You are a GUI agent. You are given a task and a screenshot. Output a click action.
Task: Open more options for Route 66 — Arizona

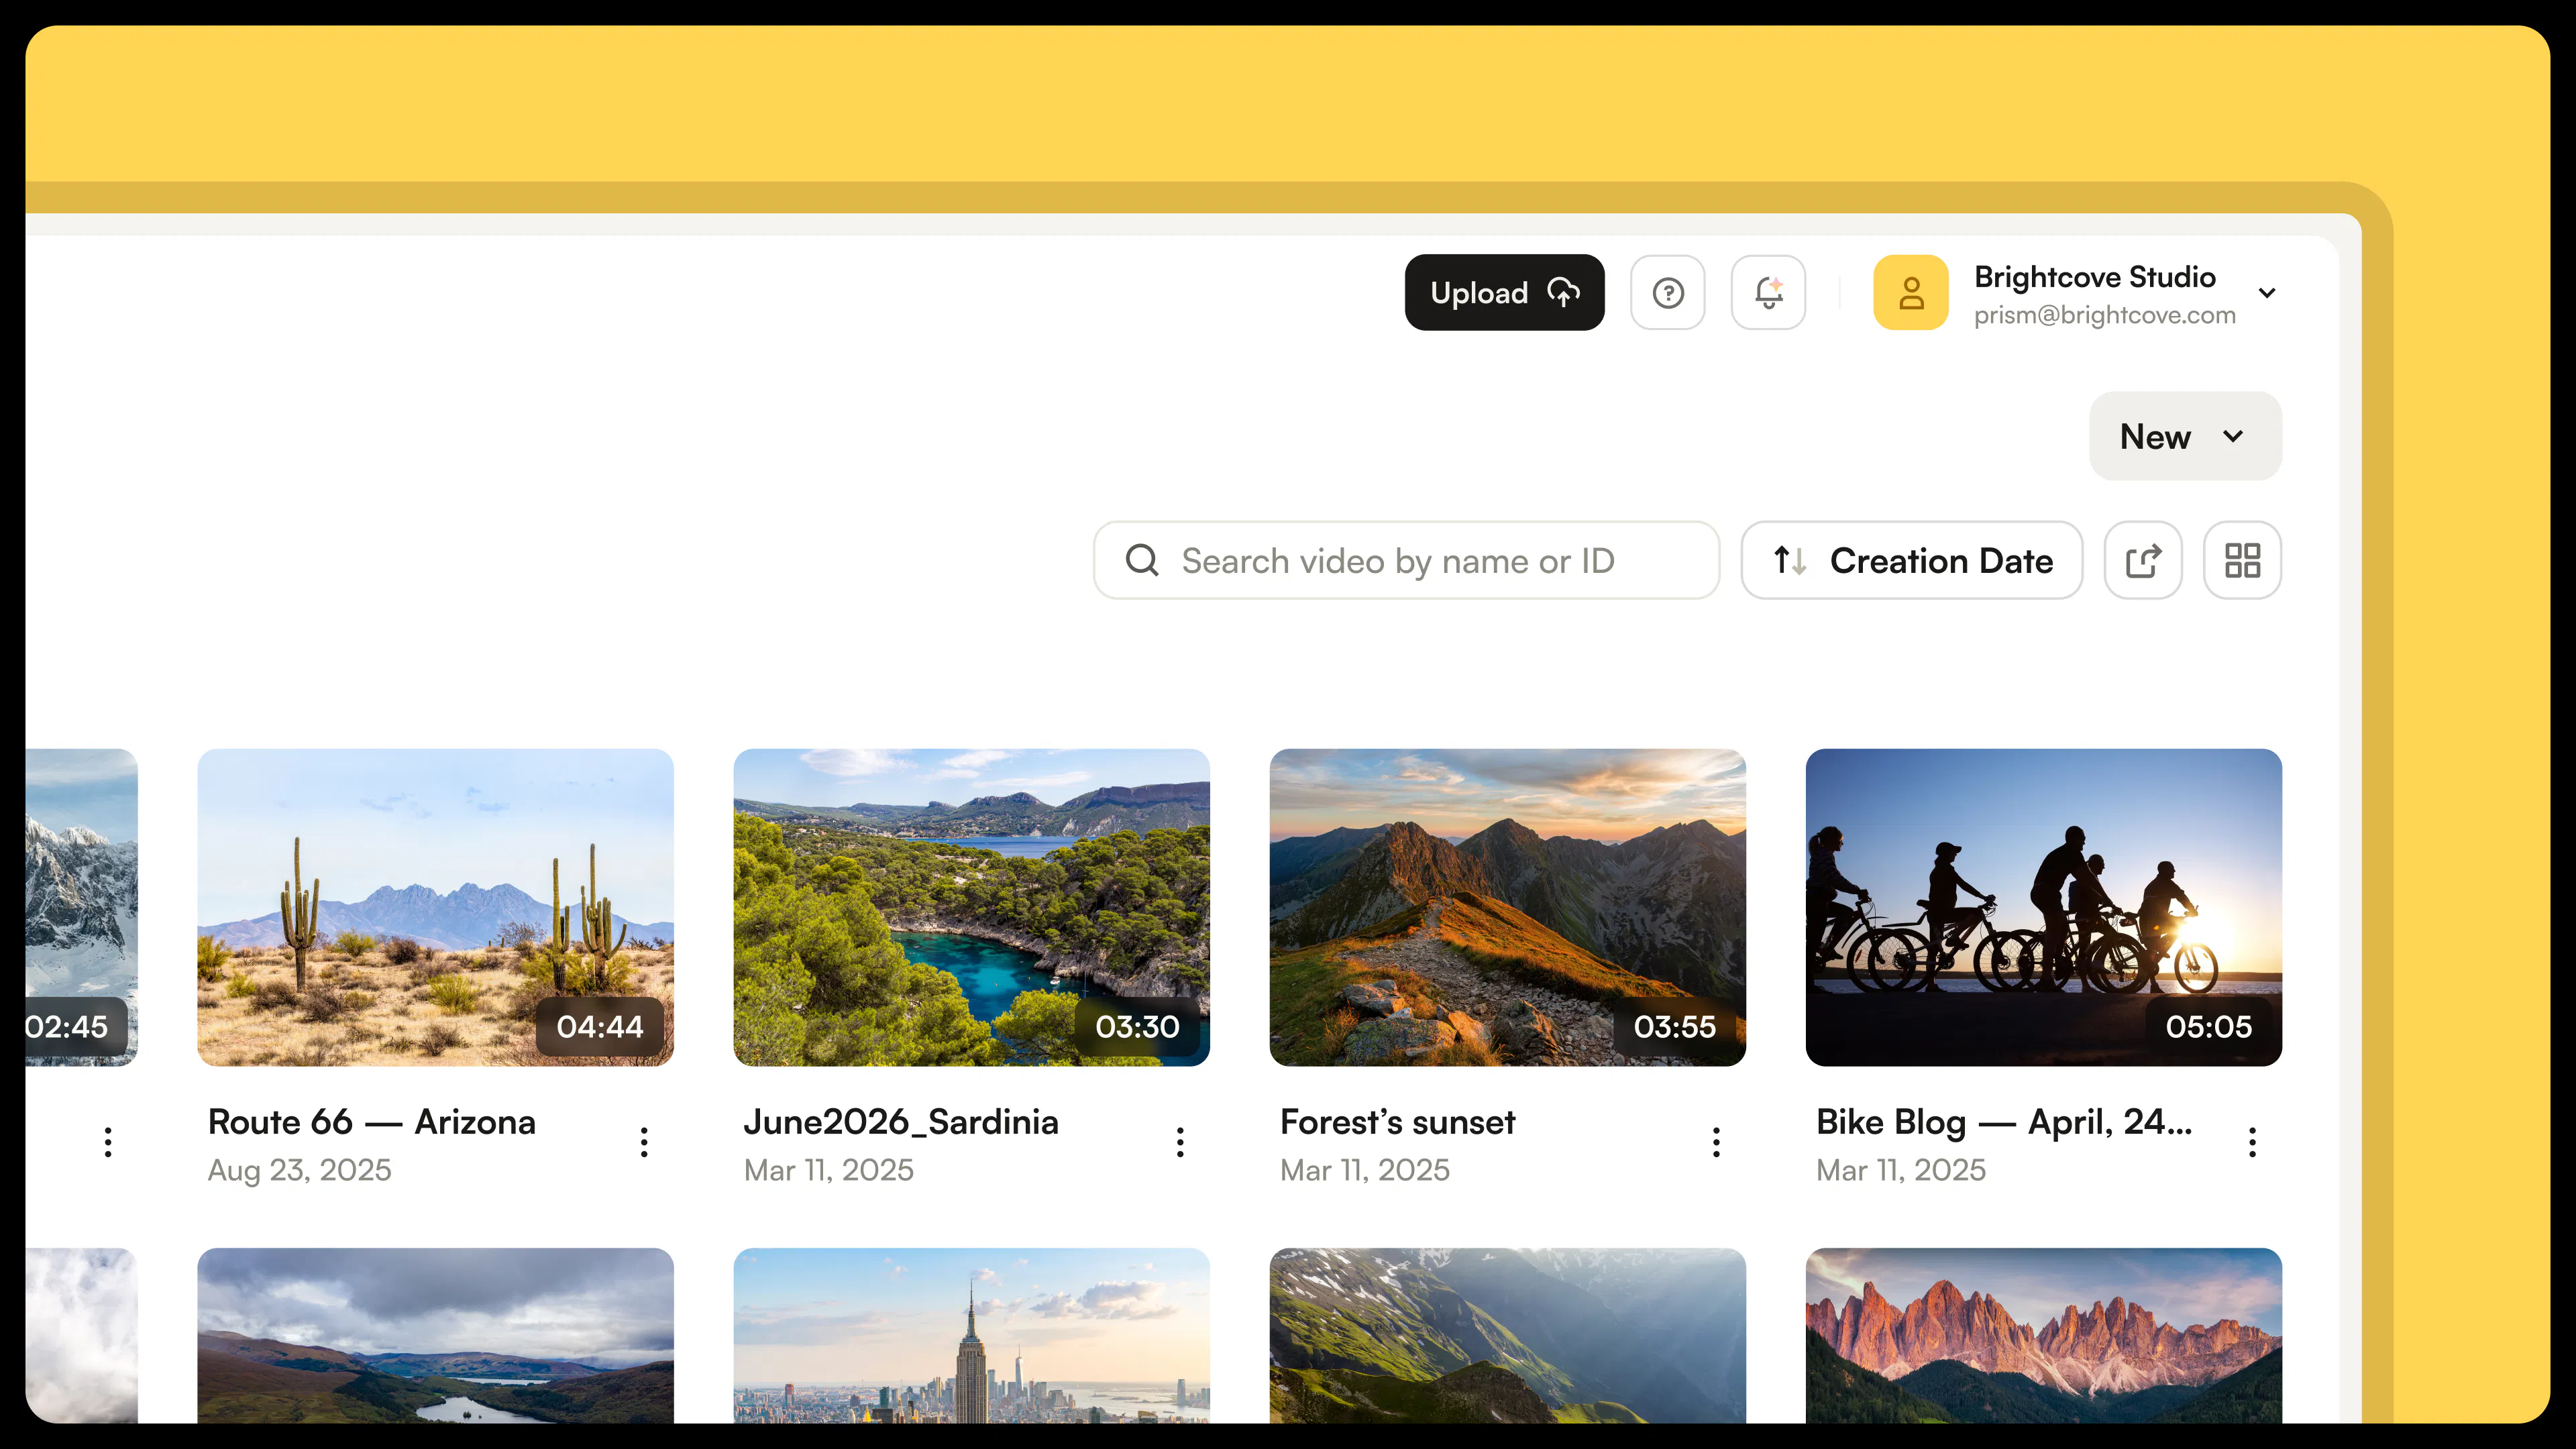pyautogui.click(x=644, y=1141)
